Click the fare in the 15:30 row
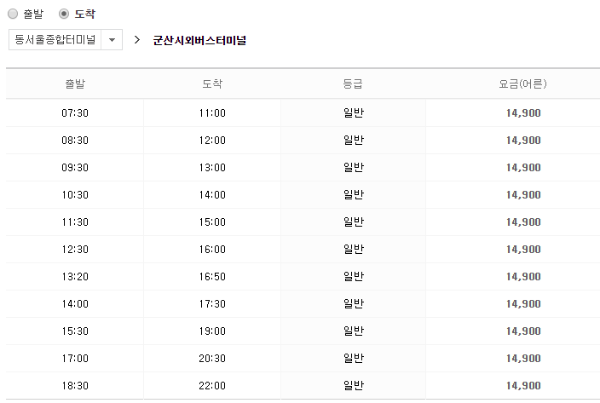Viewport: 600px width, 403px height. click(x=522, y=331)
